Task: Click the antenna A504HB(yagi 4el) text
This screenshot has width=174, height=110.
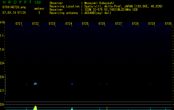Action: click(x=98, y=13)
